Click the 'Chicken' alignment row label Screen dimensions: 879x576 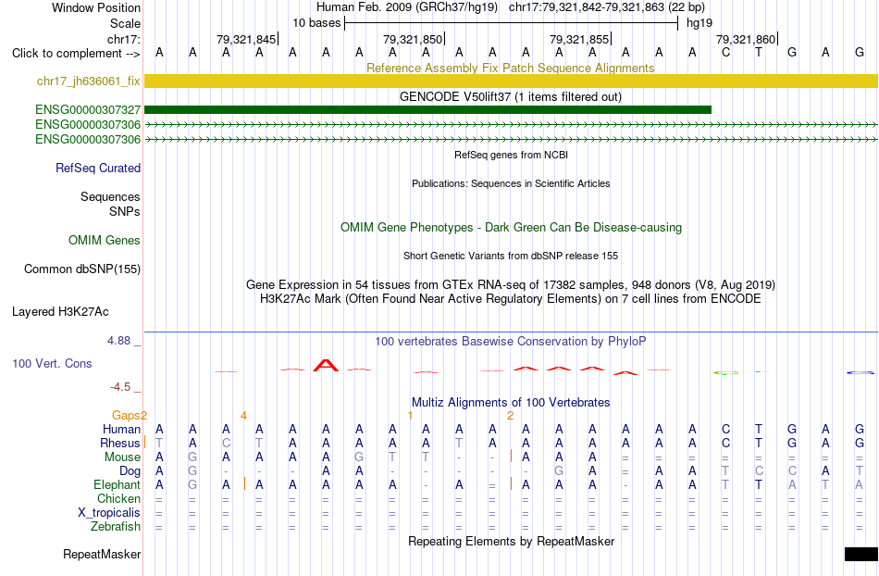(118, 498)
